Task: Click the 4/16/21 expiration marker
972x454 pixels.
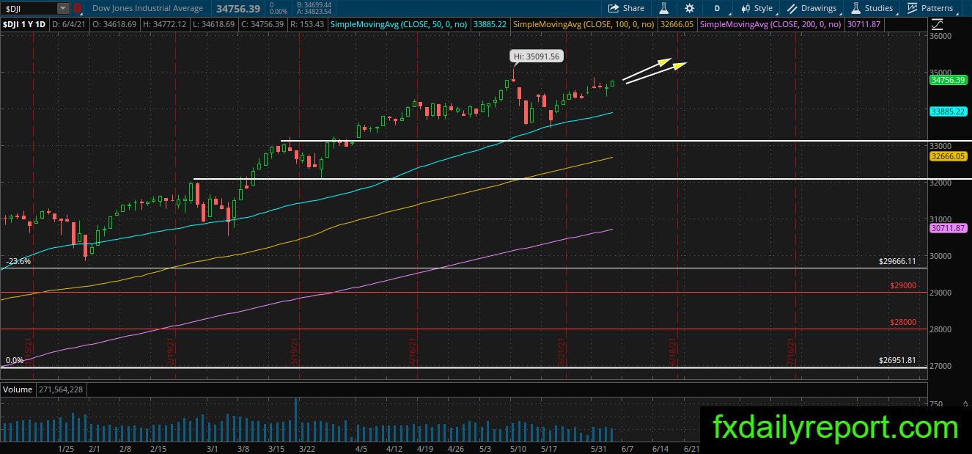Action: point(414,350)
